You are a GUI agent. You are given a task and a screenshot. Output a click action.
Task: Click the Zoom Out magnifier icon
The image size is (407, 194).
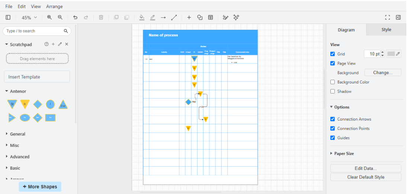coord(60,17)
